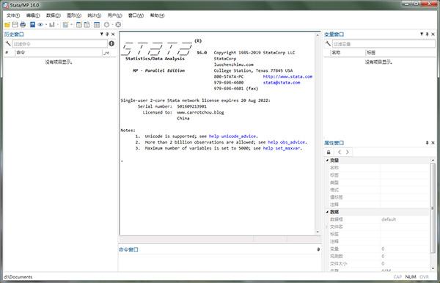The height and width of the screenshot is (283, 440).
Task: Open the 编辑(E) menu
Action: 33,15
